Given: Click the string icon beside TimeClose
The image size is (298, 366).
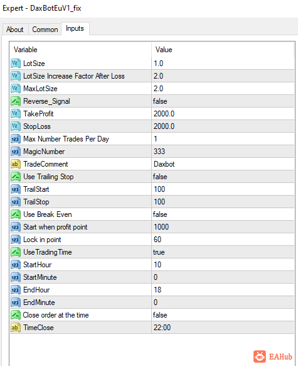Looking at the screenshot, I should pyautogui.click(x=15, y=328).
